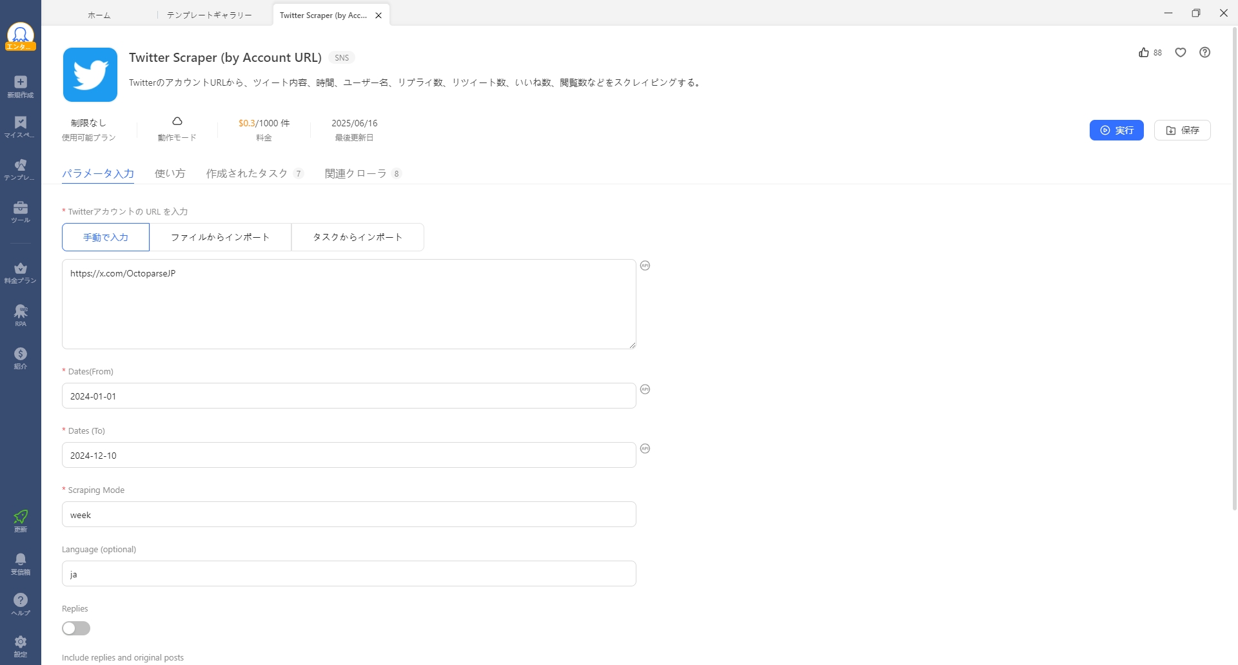The image size is (1238, 665).
Task: Click the thumbs-up like icon
Action: 1144,53
